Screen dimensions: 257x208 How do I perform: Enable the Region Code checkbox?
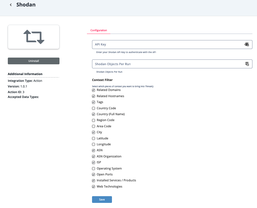(x=94, y=120)
